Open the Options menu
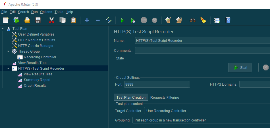The width and height of the screenshot is (270, 128). click(46, 12)
